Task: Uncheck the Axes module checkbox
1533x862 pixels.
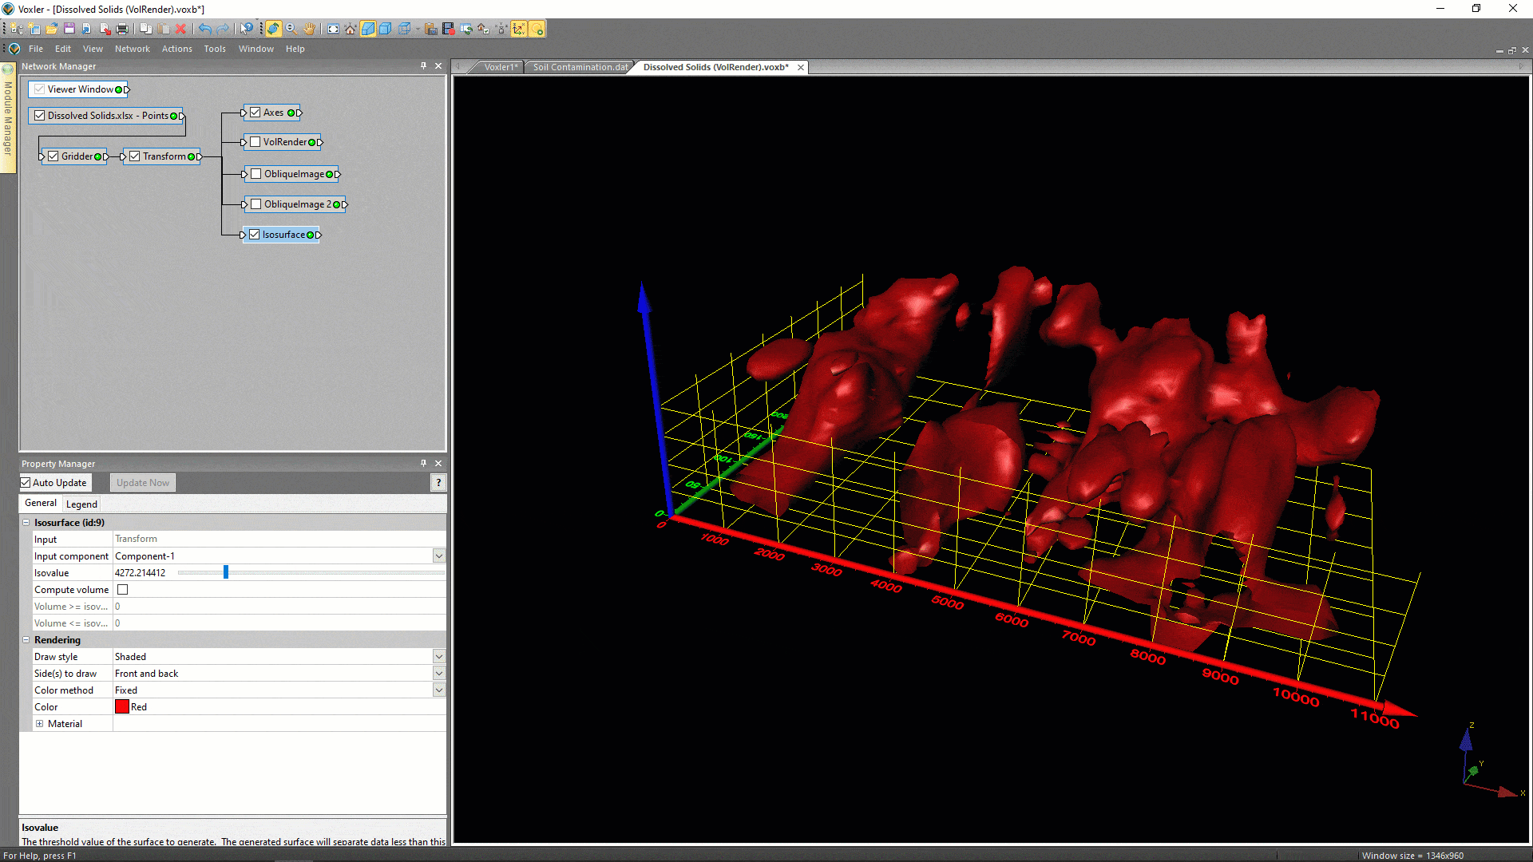Action: point(255,113)
